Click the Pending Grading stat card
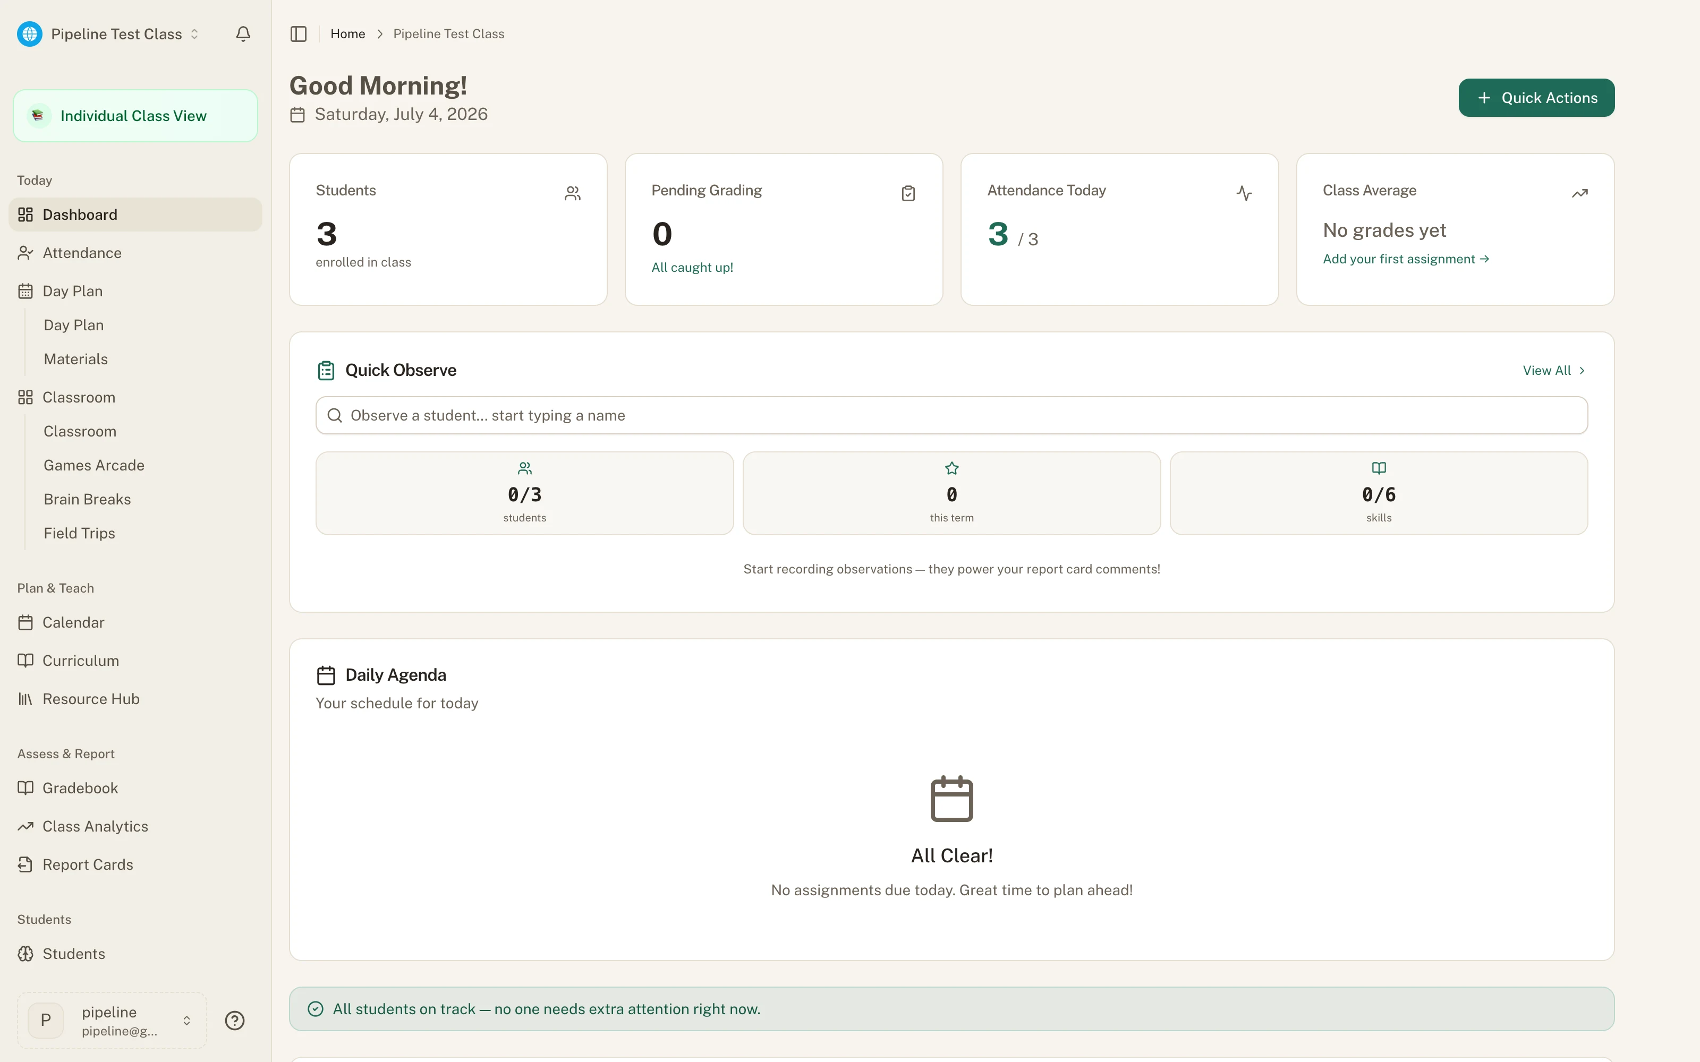The image size is (1700, 1062). coord(784,230)
